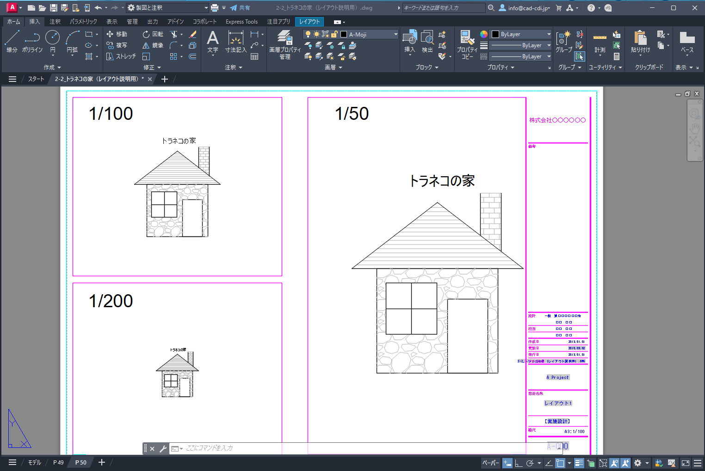Select the ポリライン (Polyline) tool
Viewport: 705px width, 471px height.
[32, 41]
